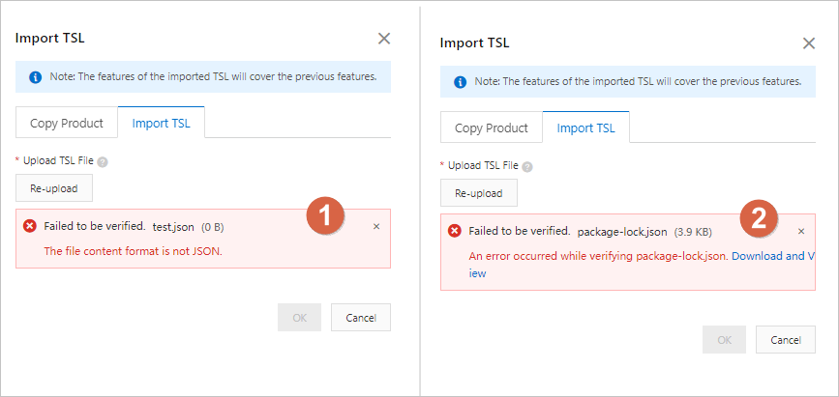The width and height of the screenshot is (839, 397).
Task: Close the left Import TSL dialog
Action: click(384, 39)
